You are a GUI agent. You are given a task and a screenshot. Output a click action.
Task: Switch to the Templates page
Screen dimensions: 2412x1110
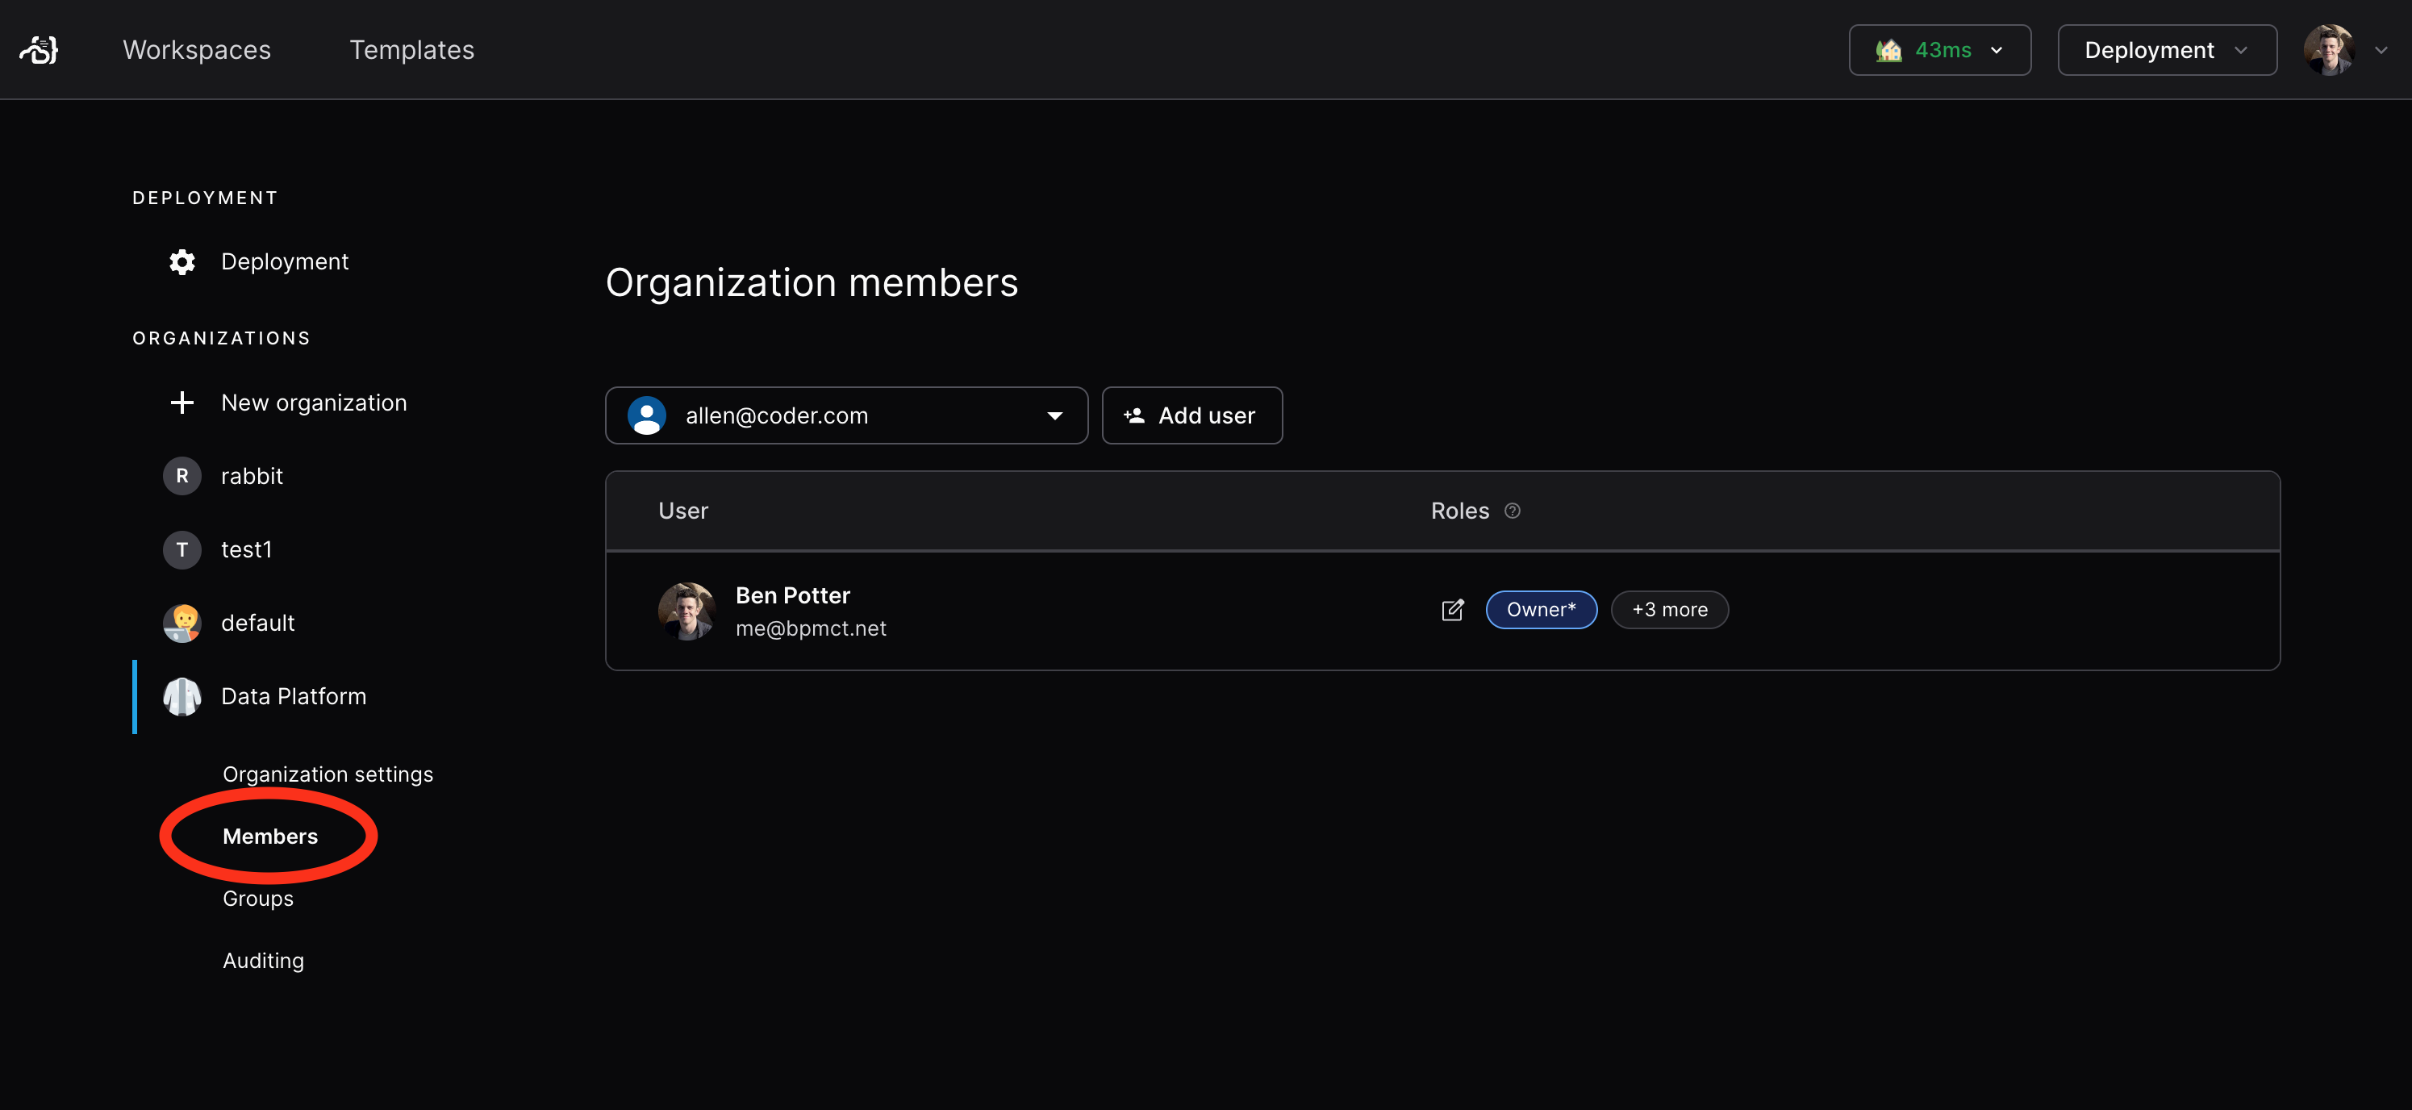click(412, 50)
